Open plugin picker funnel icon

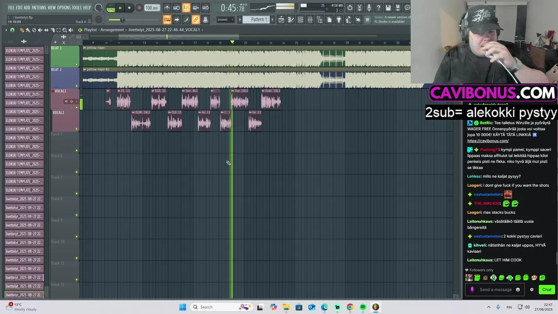pyautogui.click(x=339, y=20)
